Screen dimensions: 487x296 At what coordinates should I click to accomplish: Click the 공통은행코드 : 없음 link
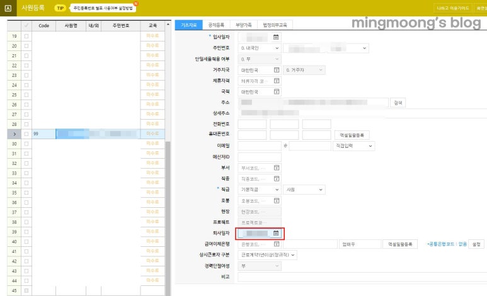click(447, 244)
